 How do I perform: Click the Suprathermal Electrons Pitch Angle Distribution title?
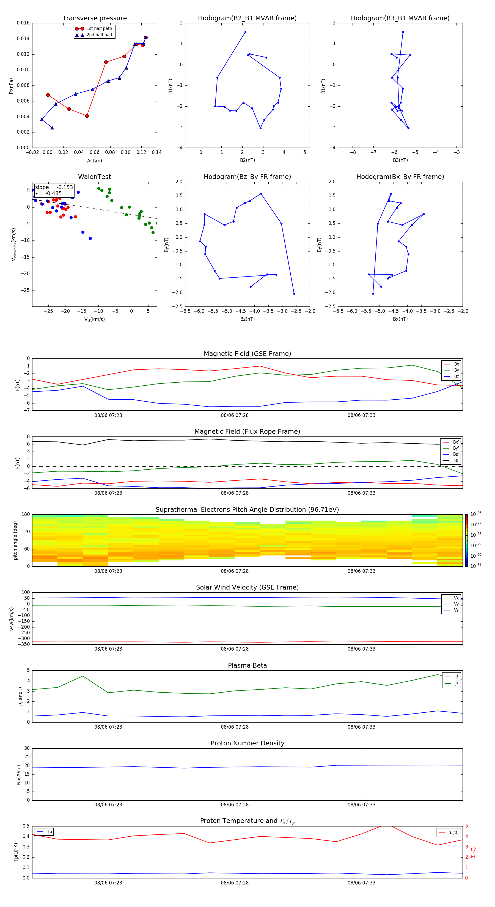(x=247, y=510)
